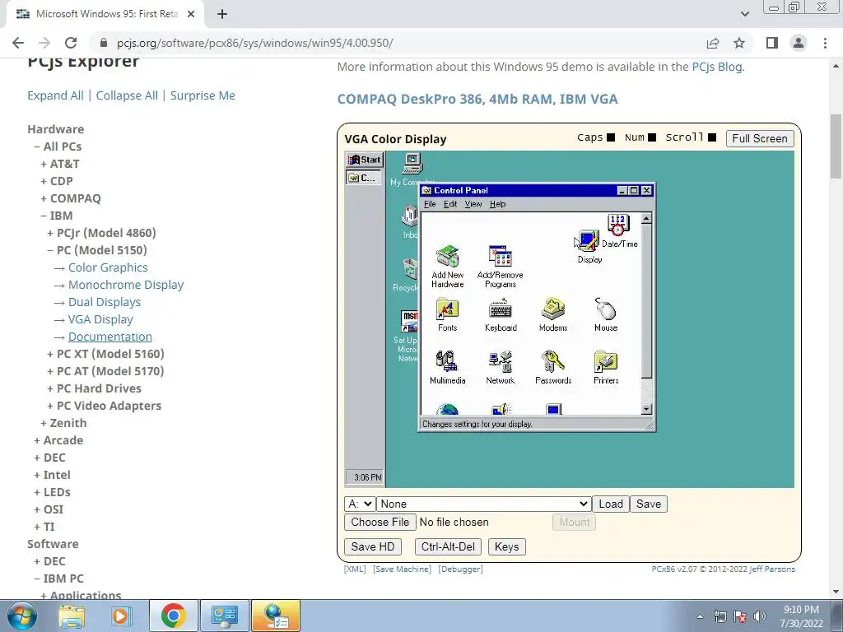Click the volume speaker tray icon
Screen dimensions: 843x632
pyautogui.click(x=760, y=616)
